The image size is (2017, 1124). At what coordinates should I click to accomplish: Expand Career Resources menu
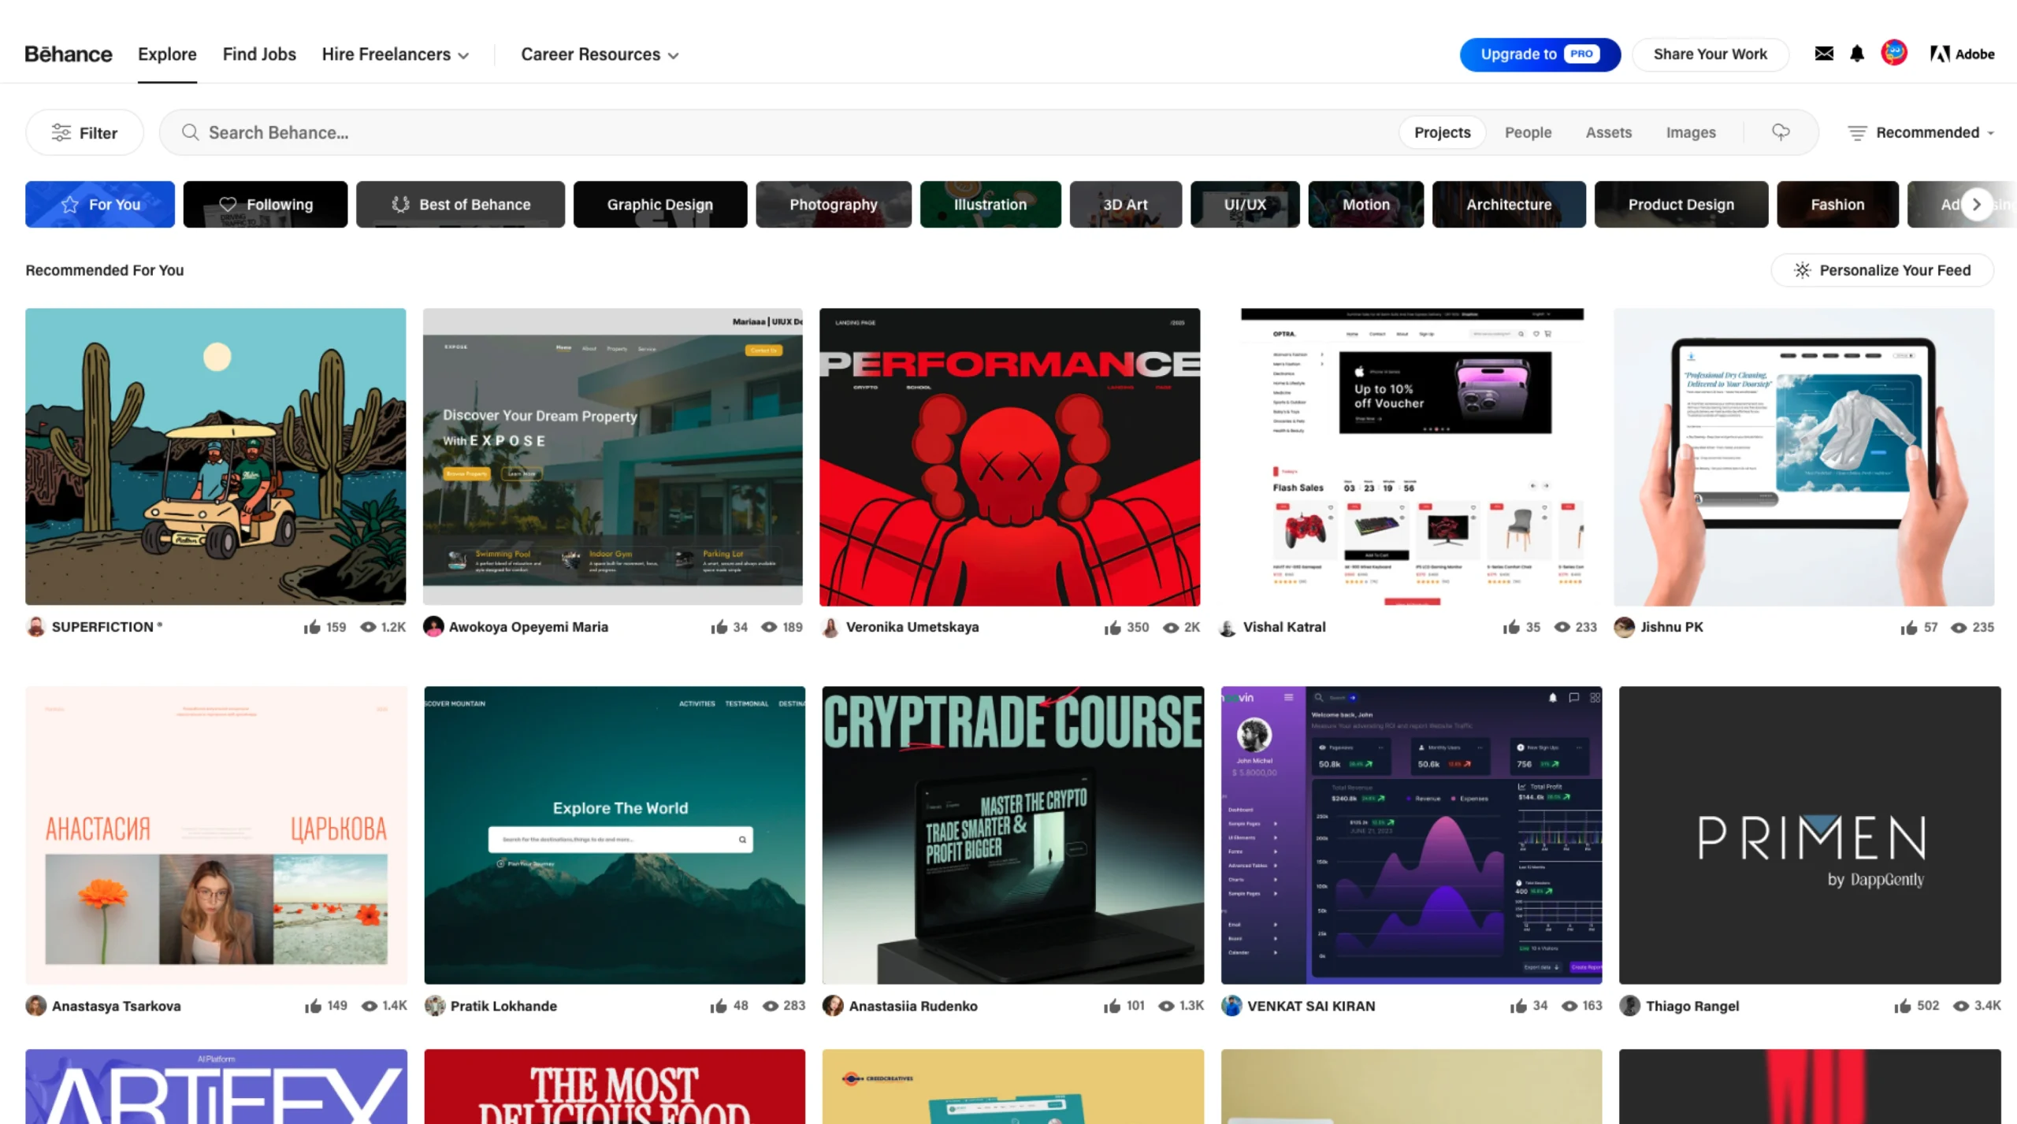click(600, 54)
